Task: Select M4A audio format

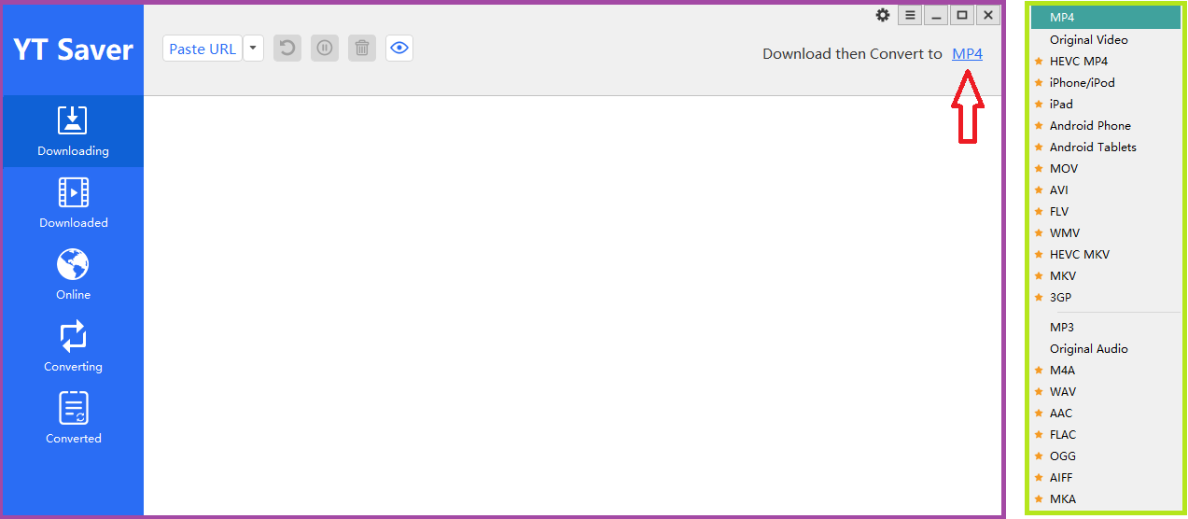Action: [x=1106, y=371]
